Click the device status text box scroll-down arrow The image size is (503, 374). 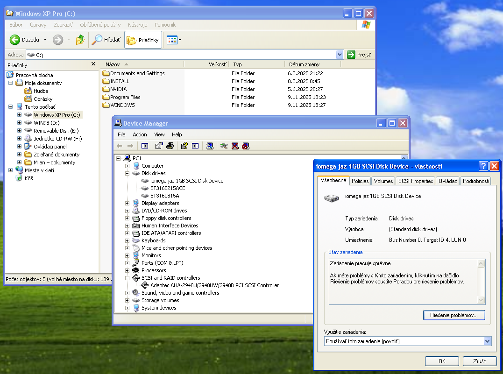pyautogui.click(x=481, y=300)
